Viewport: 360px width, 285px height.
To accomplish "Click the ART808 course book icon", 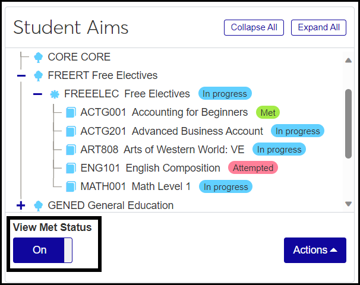I will tap(71, 150).
